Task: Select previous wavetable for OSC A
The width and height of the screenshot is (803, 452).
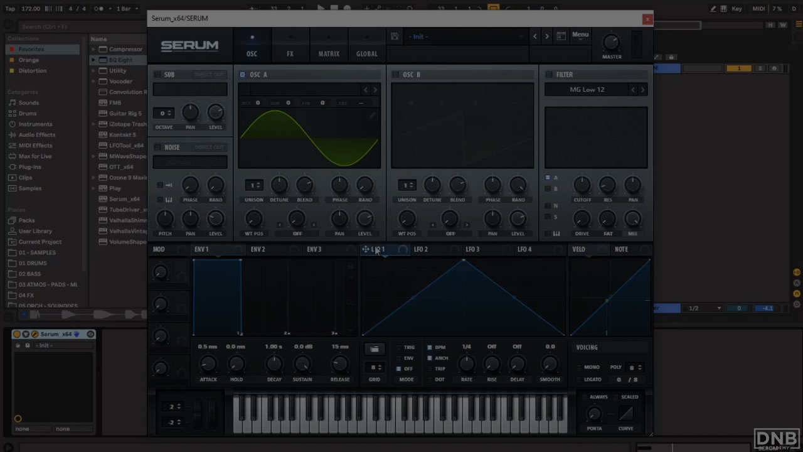Action: pos(366,90)
